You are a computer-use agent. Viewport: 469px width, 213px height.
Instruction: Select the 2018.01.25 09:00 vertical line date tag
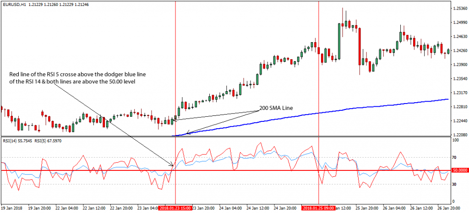click(x=318, y=208)
